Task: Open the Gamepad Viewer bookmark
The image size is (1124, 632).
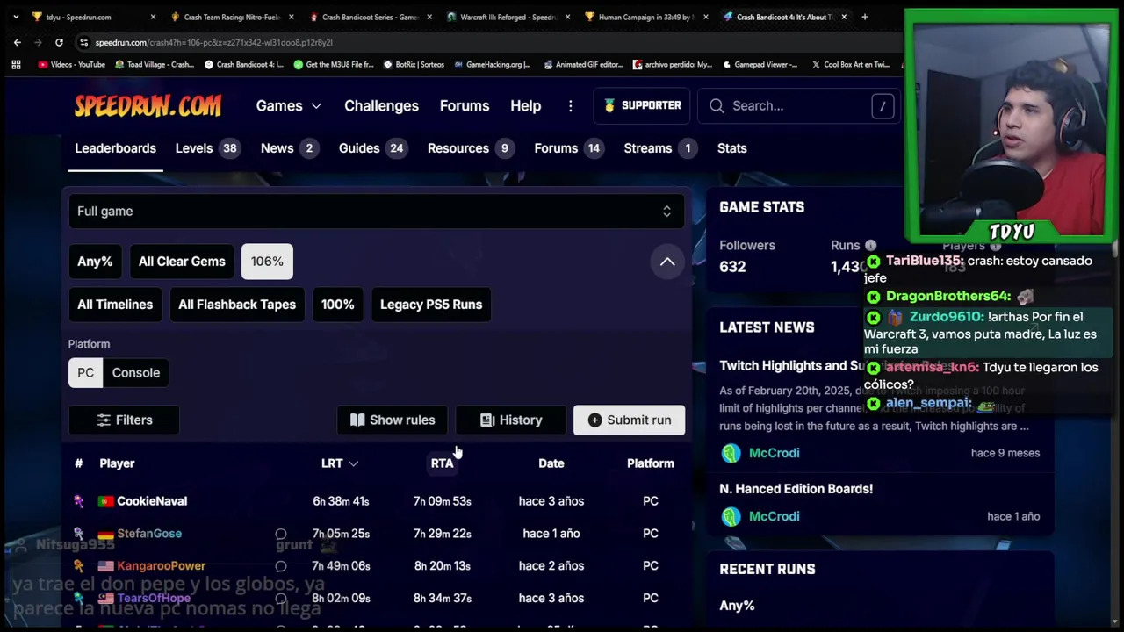Action: 761,64
